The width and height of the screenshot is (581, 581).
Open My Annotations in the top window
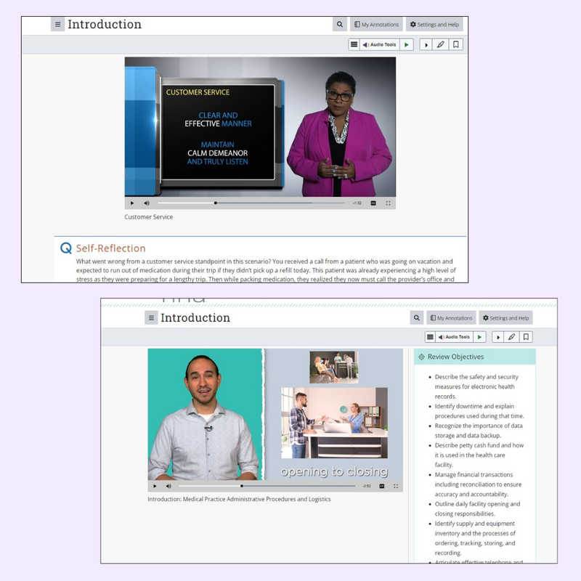click(376, 25)
